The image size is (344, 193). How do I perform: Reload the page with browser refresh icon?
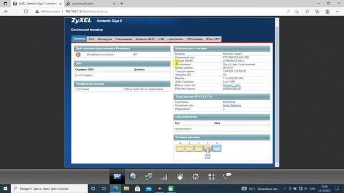26,11
